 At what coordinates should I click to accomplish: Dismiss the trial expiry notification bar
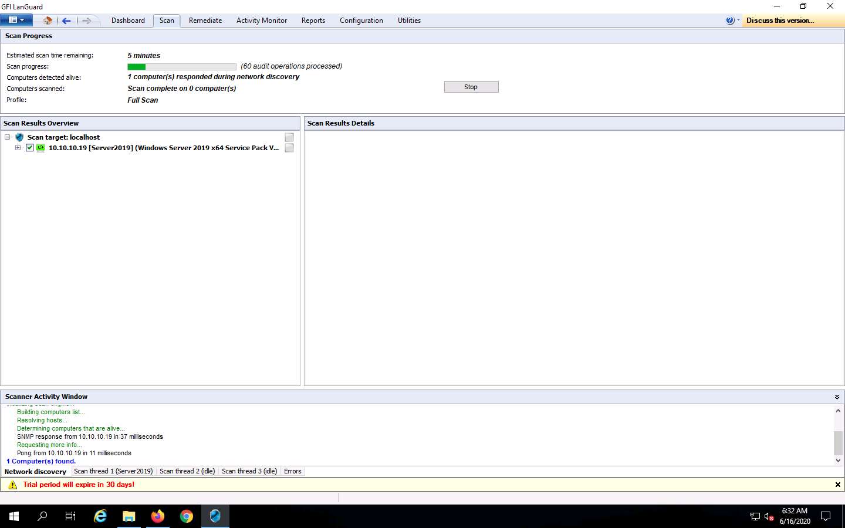tap(837, 485)
